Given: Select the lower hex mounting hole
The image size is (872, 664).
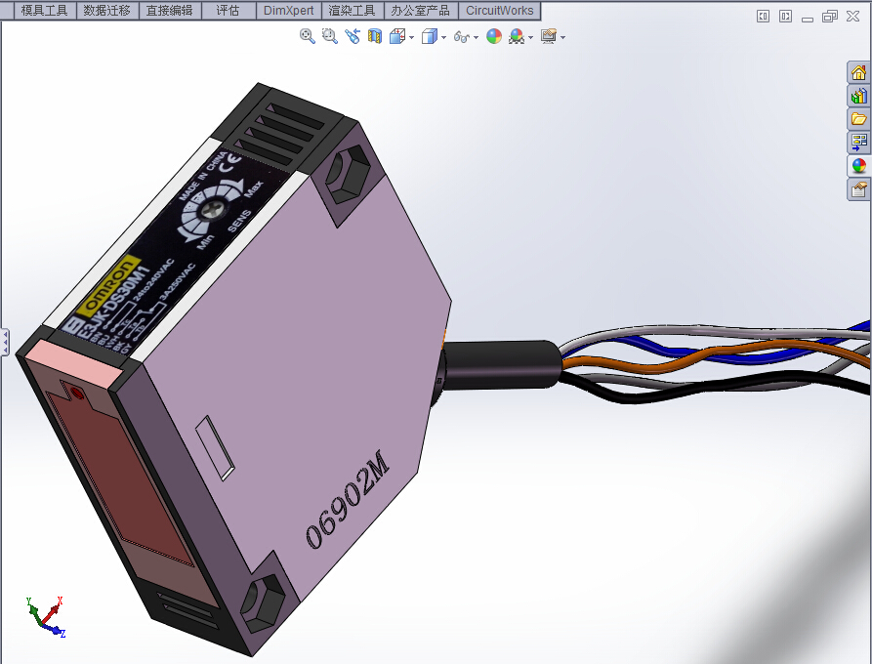Looking at the screenshot, I should click(262, 602).
